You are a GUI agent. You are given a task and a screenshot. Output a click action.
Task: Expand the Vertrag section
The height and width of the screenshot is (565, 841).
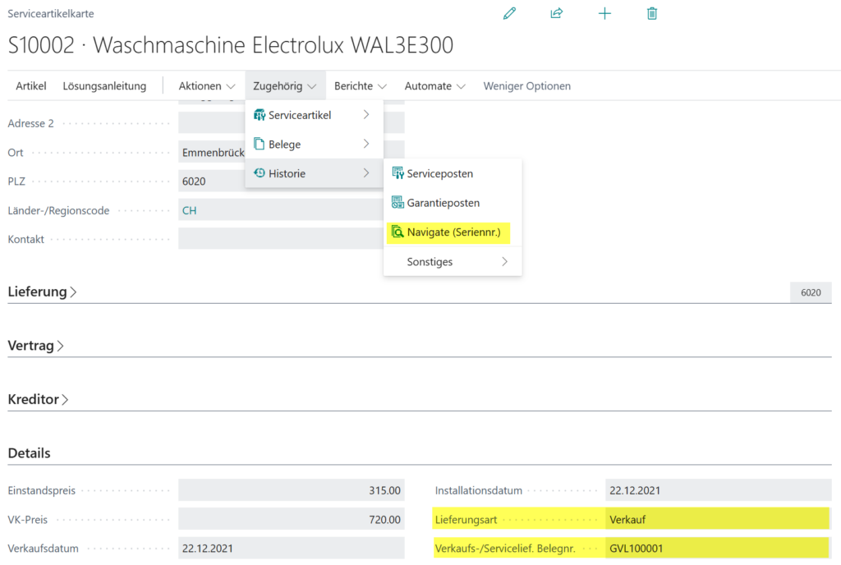[x=35, y=346]
